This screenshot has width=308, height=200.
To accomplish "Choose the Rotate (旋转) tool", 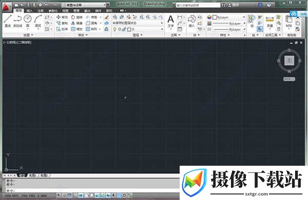I will point(76,17).
